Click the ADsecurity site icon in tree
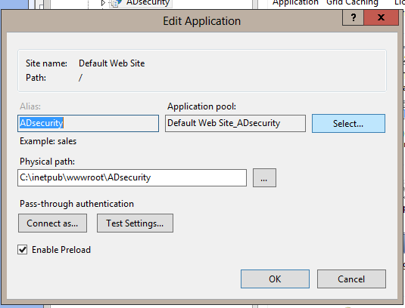Screen dimensions: 405x308 tap(116, 3)
